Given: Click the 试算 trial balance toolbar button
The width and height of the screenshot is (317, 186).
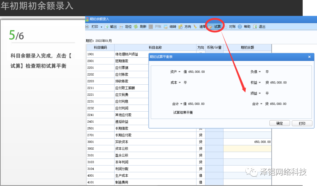Looking at the screenshot, I should [215, 27].
